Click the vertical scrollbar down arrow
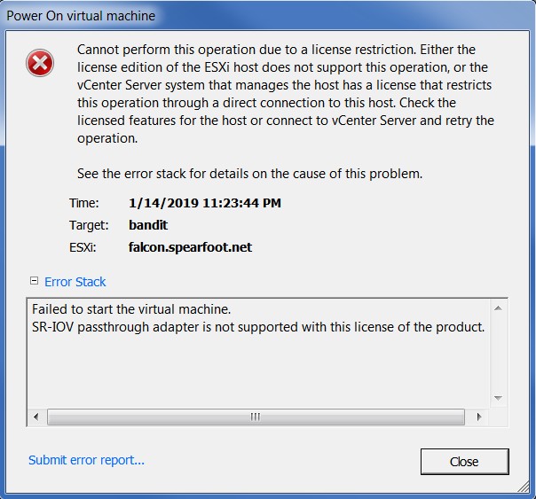The width and height of the screenshot is (536, 499). tap(498, 399)
